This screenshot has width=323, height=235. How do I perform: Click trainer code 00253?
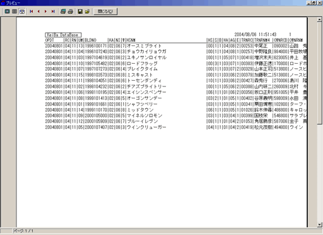click(247, 46)
